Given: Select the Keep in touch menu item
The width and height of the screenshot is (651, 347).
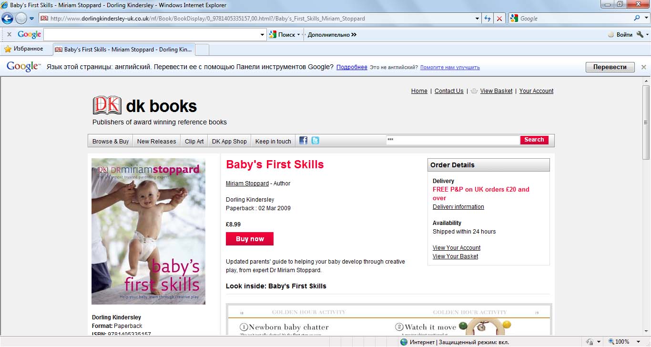Looking at the screenshot, I should pyautogui.click(x=273, y=141).
